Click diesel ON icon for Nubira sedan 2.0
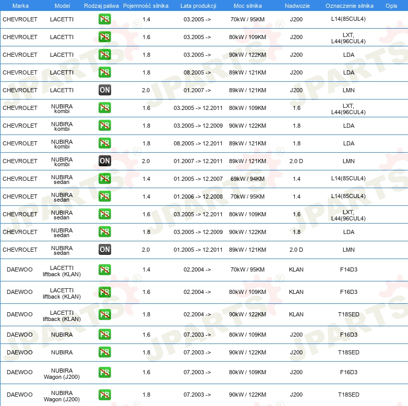The image size is (408, 406). 104,249
